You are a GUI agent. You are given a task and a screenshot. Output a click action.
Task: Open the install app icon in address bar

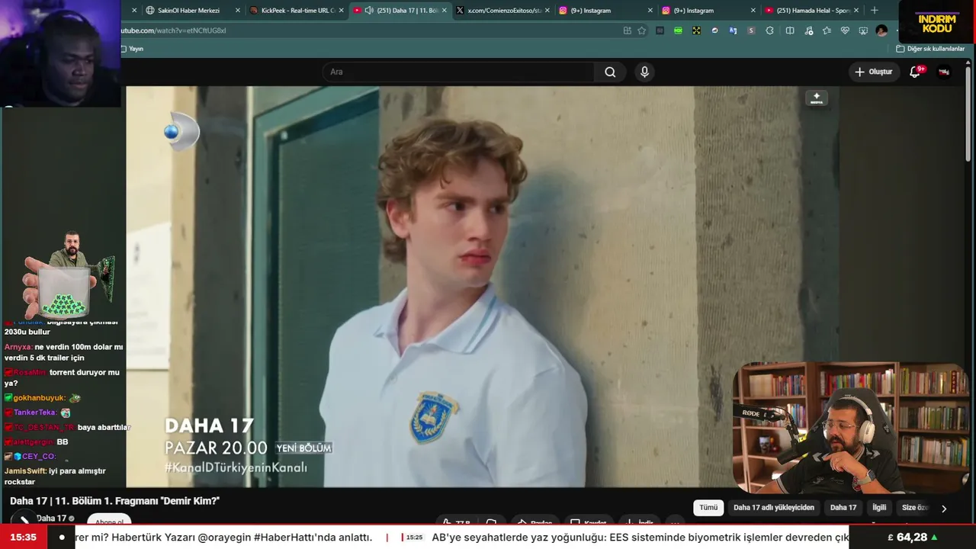pyautogui.click(x=627, y=30)
